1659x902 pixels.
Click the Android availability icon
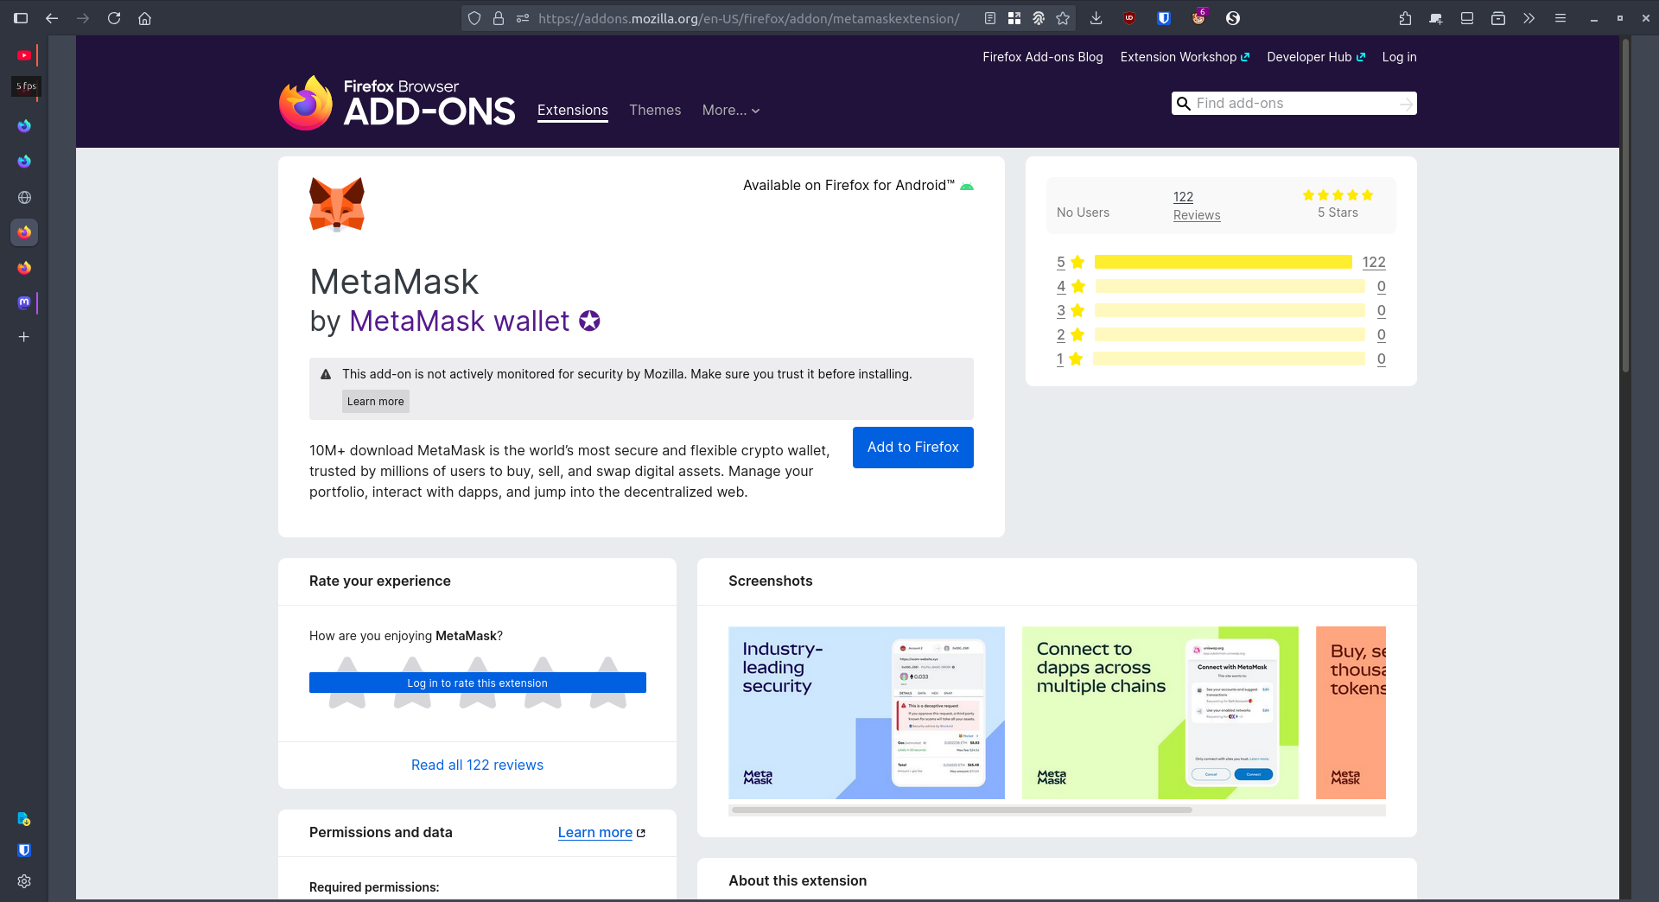coord(967,186)
